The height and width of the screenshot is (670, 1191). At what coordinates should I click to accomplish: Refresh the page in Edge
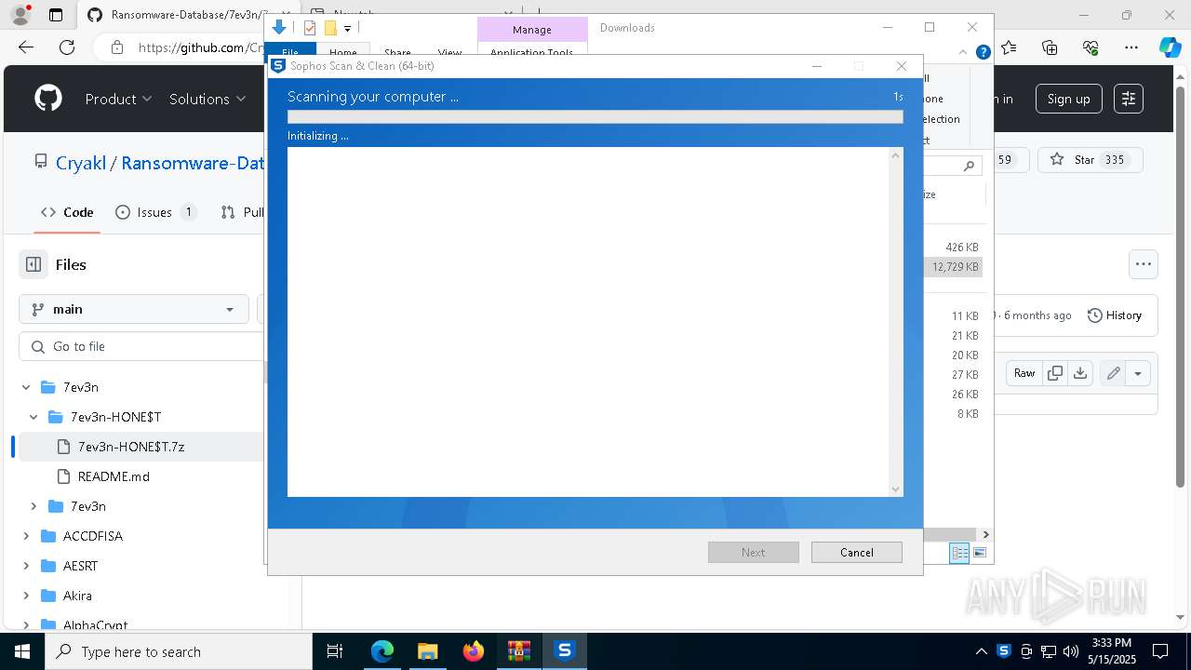[67, 47]
